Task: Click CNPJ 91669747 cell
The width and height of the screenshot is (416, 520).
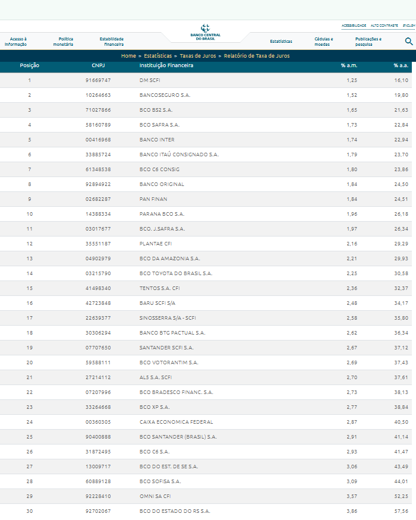Action: (x=98, y=80)
